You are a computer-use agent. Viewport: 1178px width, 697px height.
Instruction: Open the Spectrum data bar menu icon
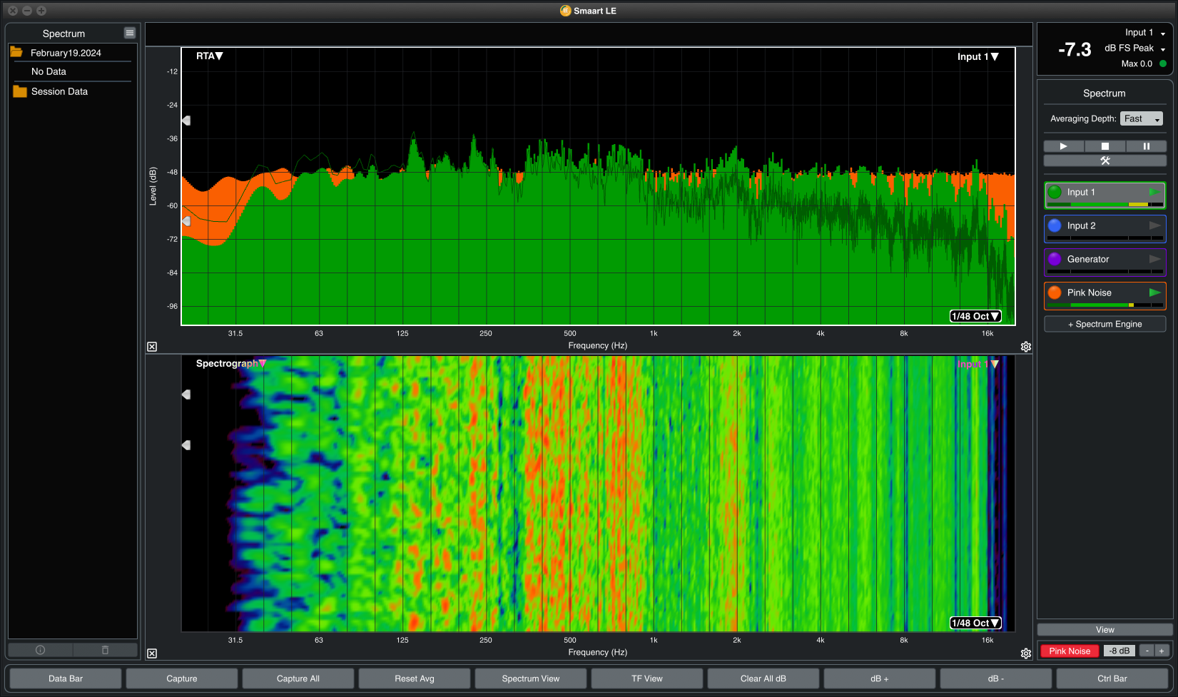click(129, 33)
